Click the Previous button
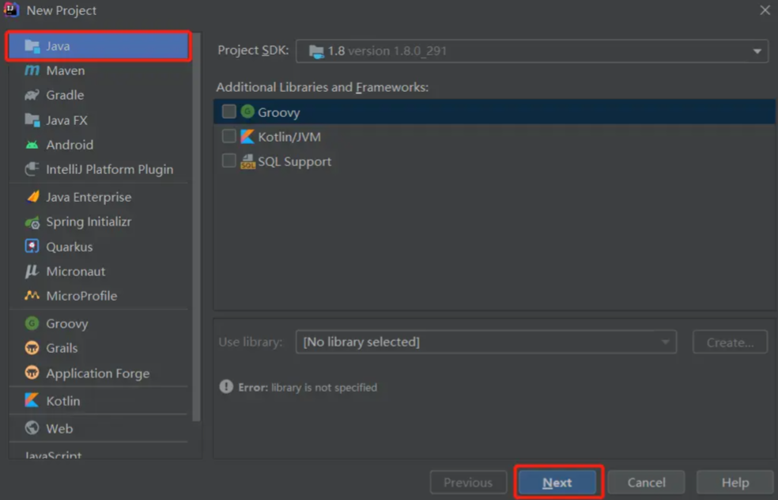This screenshot has height=500, width=778. point(468,482)
